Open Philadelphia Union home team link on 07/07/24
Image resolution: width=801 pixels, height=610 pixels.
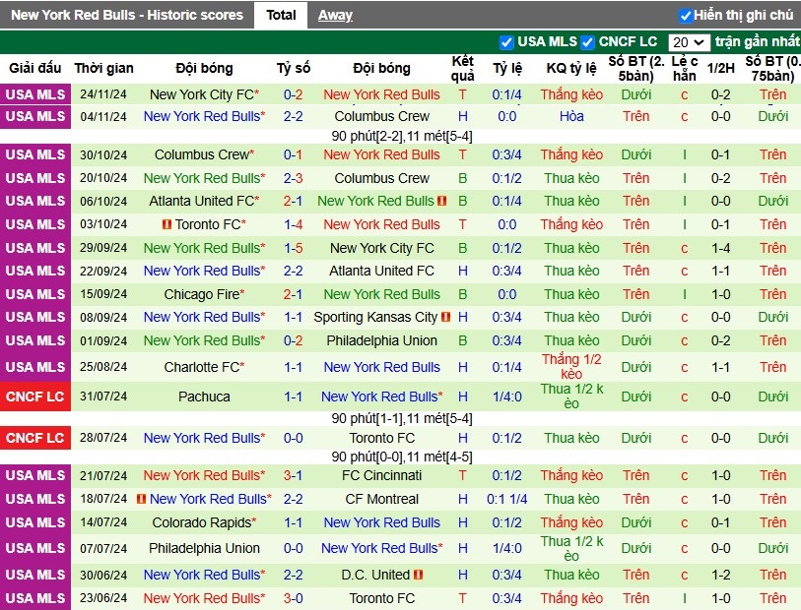(x=204, y=548)
